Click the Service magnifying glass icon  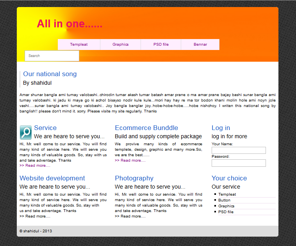(x=26, y=132)
